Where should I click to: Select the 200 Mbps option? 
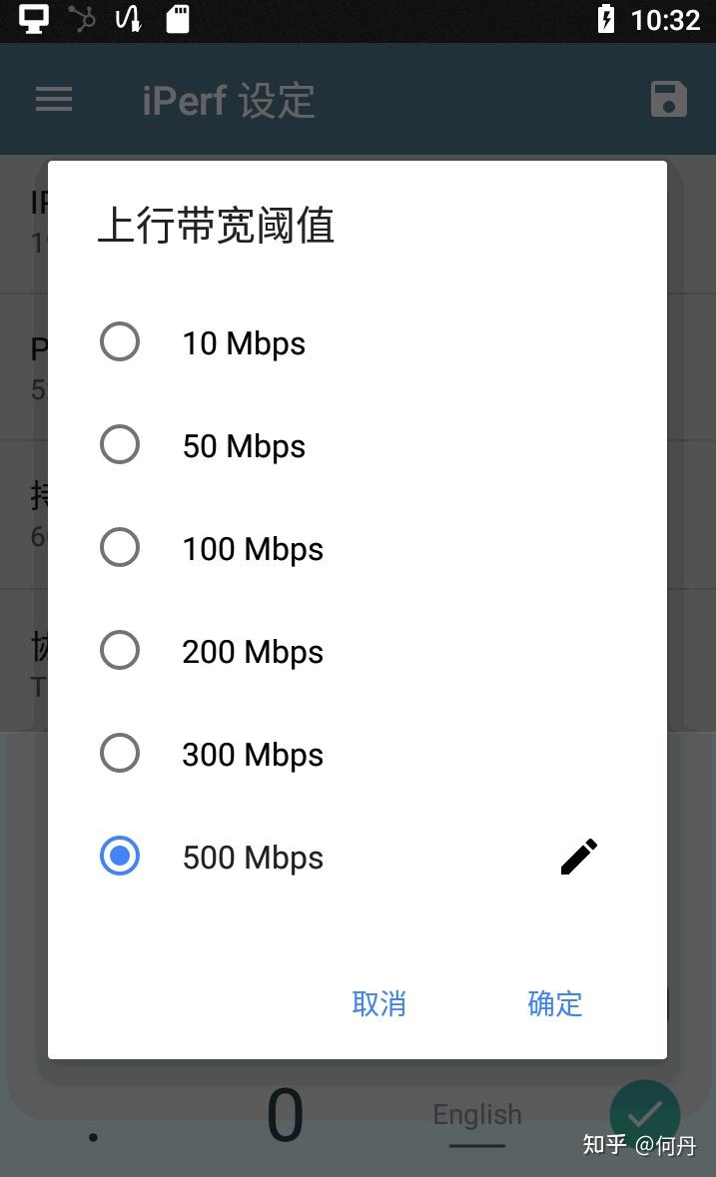(120, 650)
